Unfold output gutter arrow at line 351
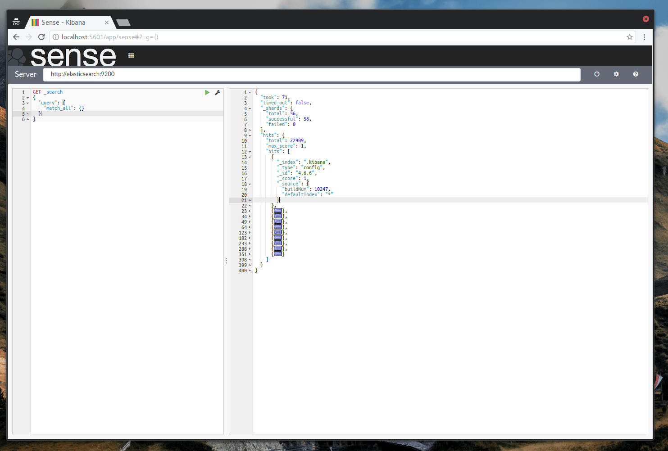Screen dimensions: 668x451 (250, 254)
